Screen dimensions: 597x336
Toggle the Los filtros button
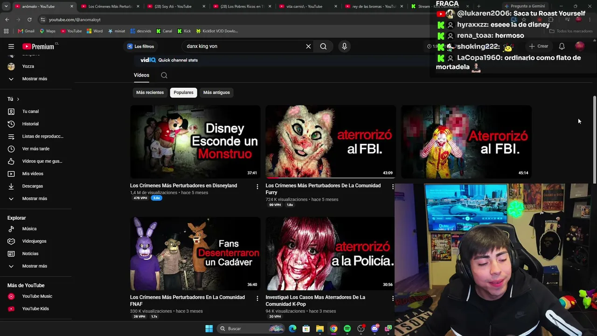[x=141, y=46]
